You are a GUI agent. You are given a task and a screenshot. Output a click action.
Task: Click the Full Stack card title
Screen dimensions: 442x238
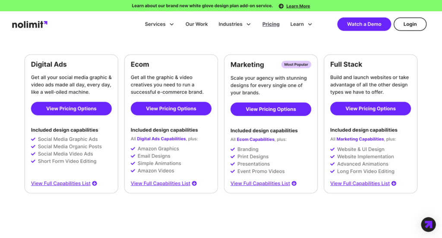346,65
